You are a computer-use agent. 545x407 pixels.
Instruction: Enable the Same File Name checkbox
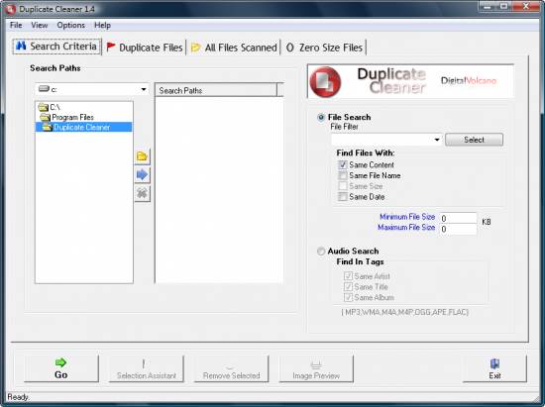click(x=343, y=175)
